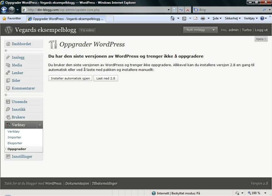The image size is (272, 196).
Task: Click the Favoritter button label
Action: point(14,18)
